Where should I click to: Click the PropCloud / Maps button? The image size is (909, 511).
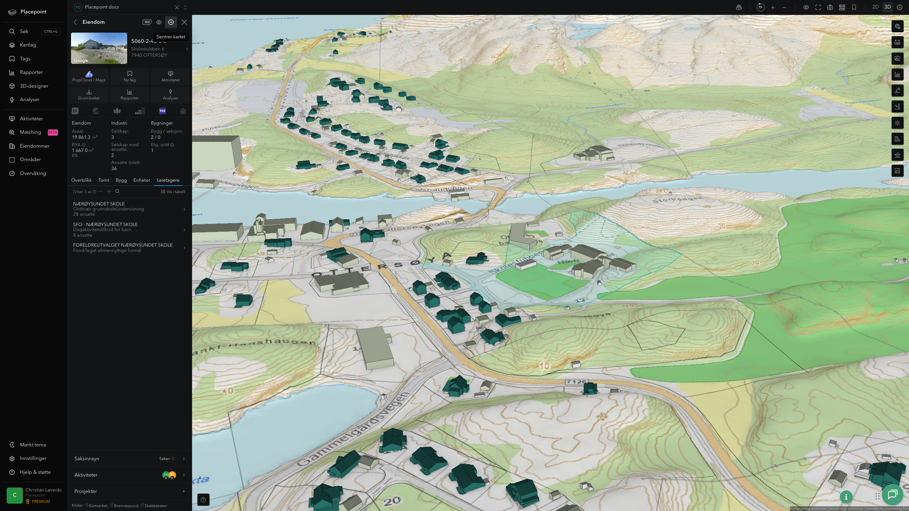point(89,76)
